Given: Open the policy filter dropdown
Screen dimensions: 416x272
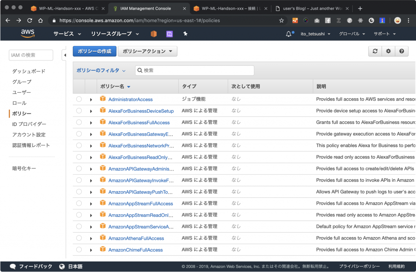Looking at the screenshot, I should click(x=101, y=70).
